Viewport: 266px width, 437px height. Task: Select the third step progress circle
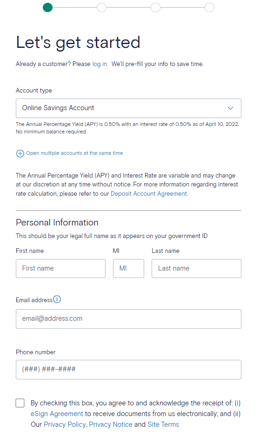tap(156, 7)
